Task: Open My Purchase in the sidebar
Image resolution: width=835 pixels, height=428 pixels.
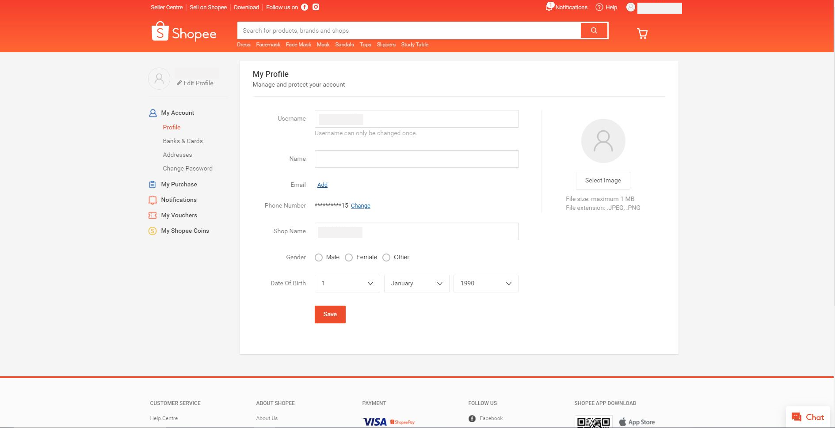Action: (179, 184)
